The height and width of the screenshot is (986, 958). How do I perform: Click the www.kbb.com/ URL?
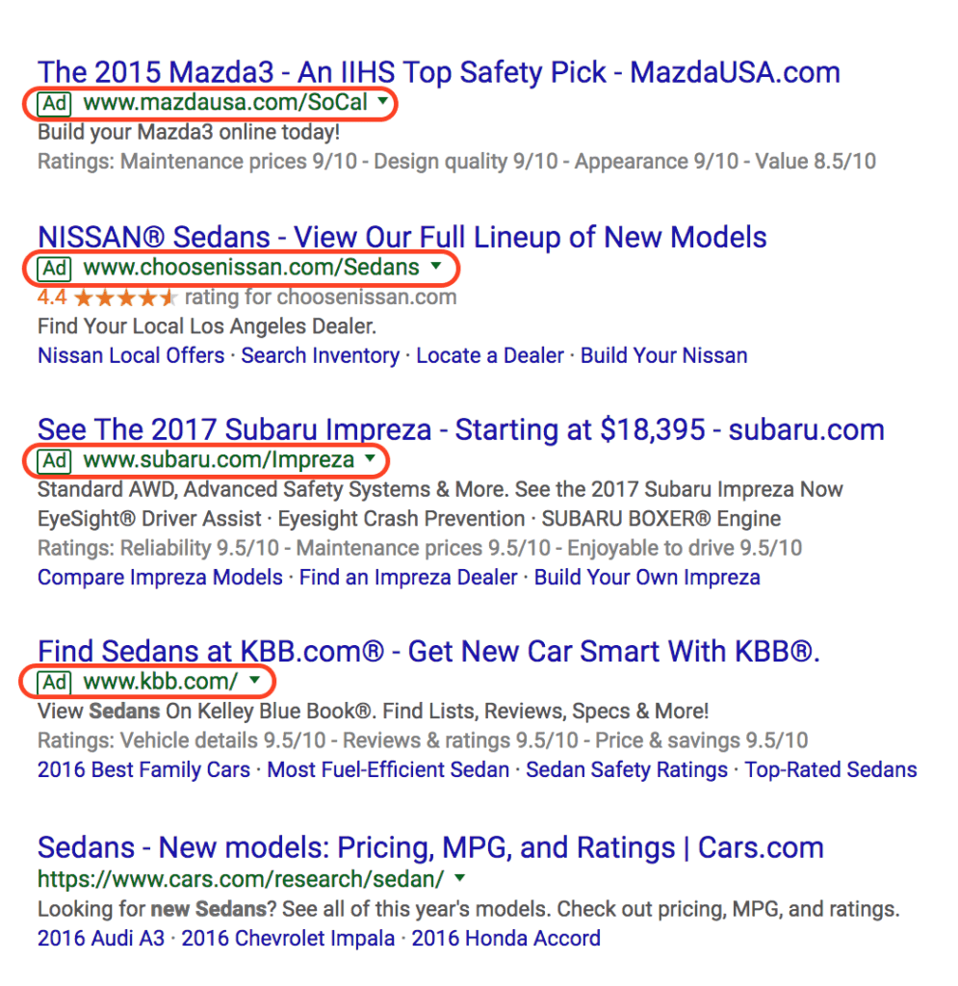(161, 682)
